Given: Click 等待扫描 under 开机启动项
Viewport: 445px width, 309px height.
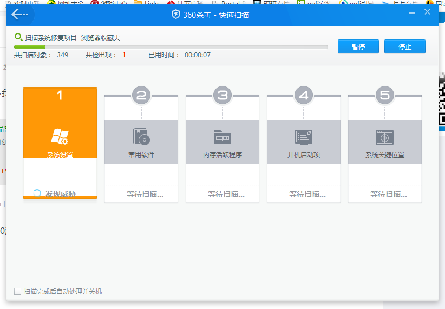Looking at the screenshot, I should coord(307,194).
